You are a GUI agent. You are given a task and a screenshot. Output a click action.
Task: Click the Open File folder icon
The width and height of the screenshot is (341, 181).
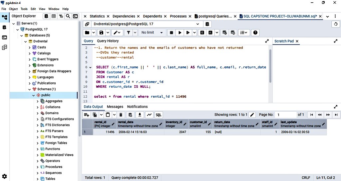pyautogui.click(x=87, y=33)
